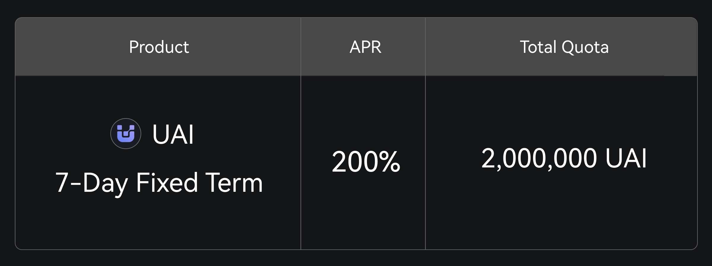
Task: Click the UAI token logo icon
Action: click(x=126, y=134)
